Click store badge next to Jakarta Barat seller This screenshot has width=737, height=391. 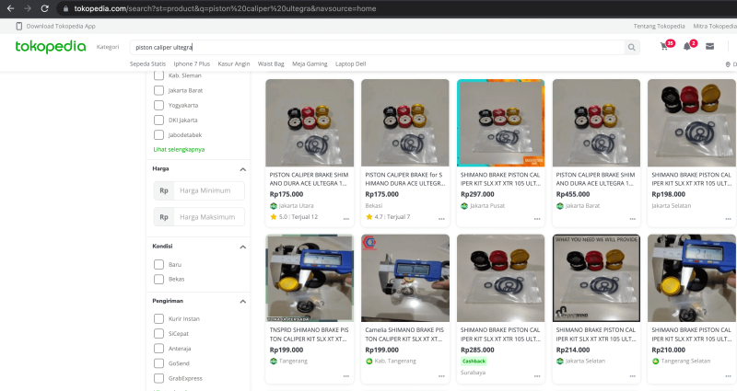[x=560, y=205]
